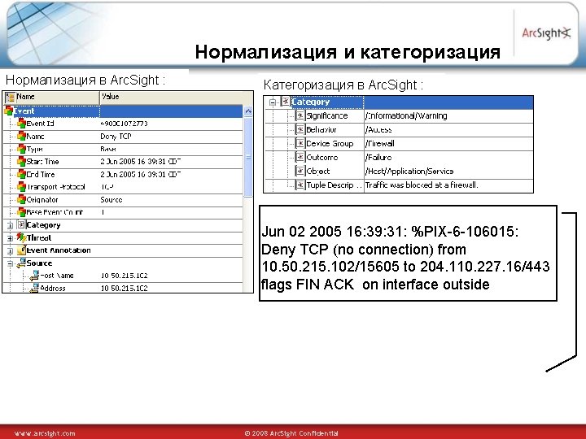Viewport: 586px width, 439px height.
Task: Click the Type row icon
Action: (21, 149)
